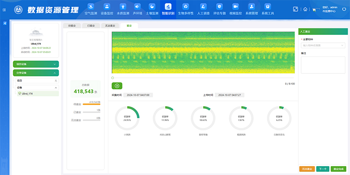Click the device upload time 2024-10-07 04:08:22
Viewport: 350px width, 175px height.
(41, 48)
